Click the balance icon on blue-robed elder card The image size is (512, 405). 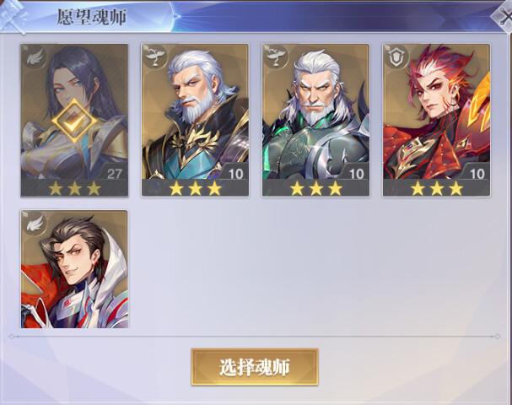pos(154,57)
